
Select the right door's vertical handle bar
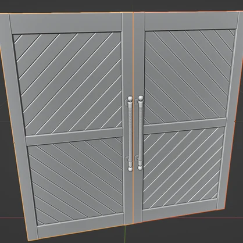pos(140,133)
